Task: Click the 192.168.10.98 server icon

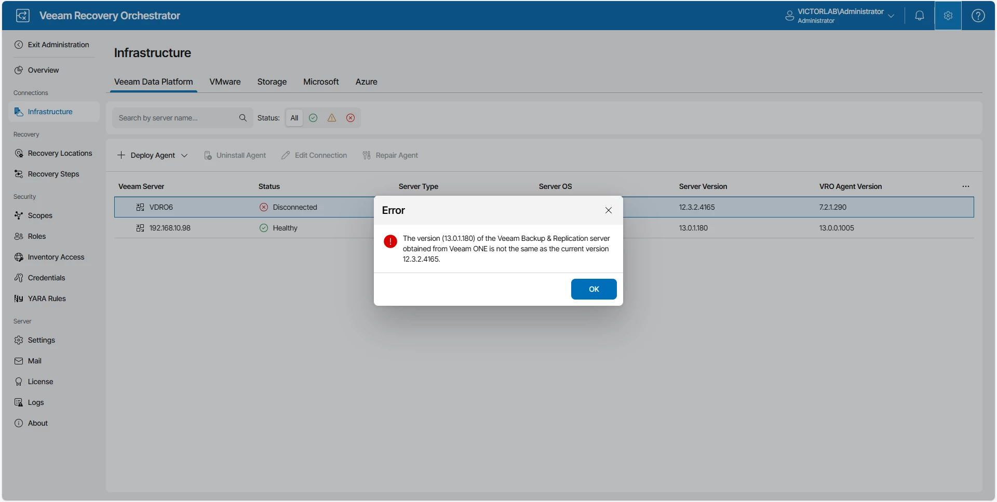Action: point(140,228)
